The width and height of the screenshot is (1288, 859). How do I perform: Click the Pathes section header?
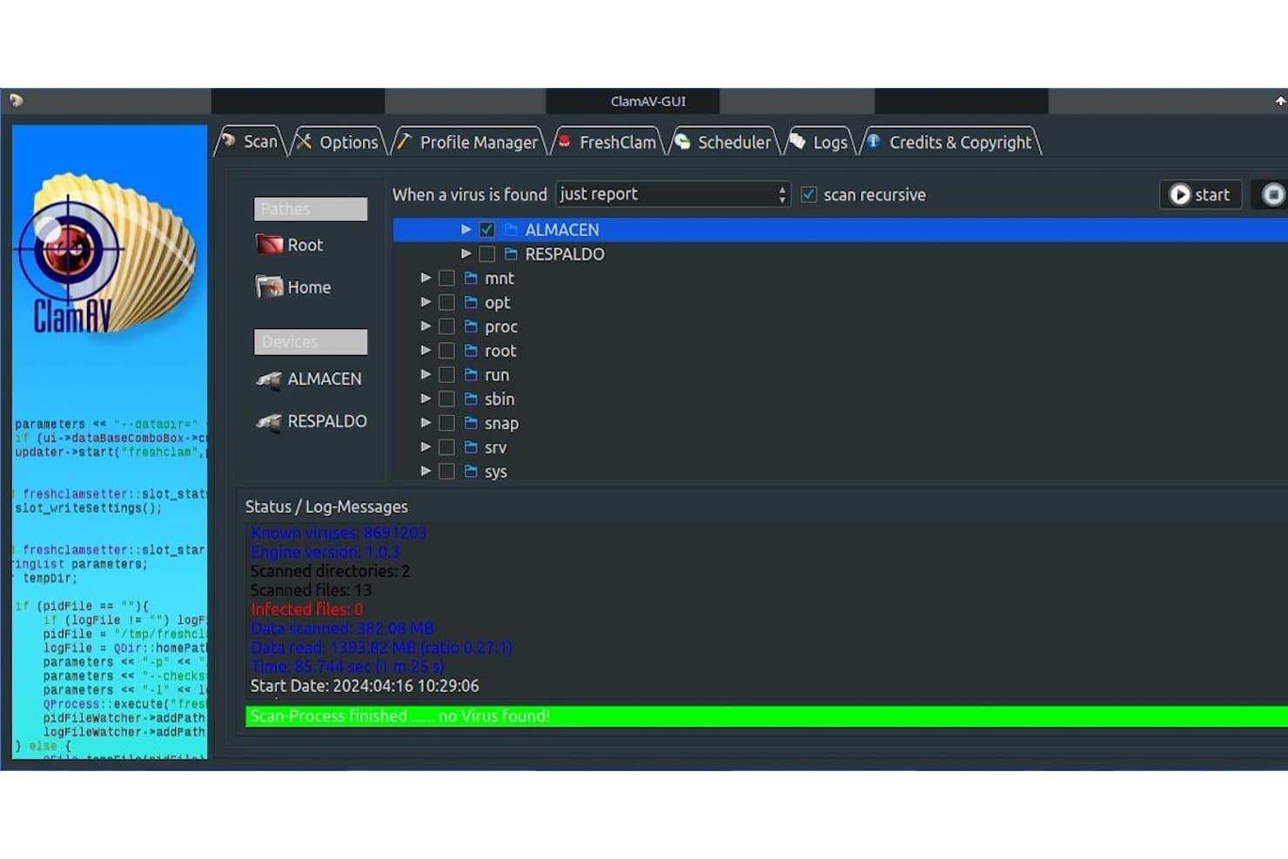311,209
